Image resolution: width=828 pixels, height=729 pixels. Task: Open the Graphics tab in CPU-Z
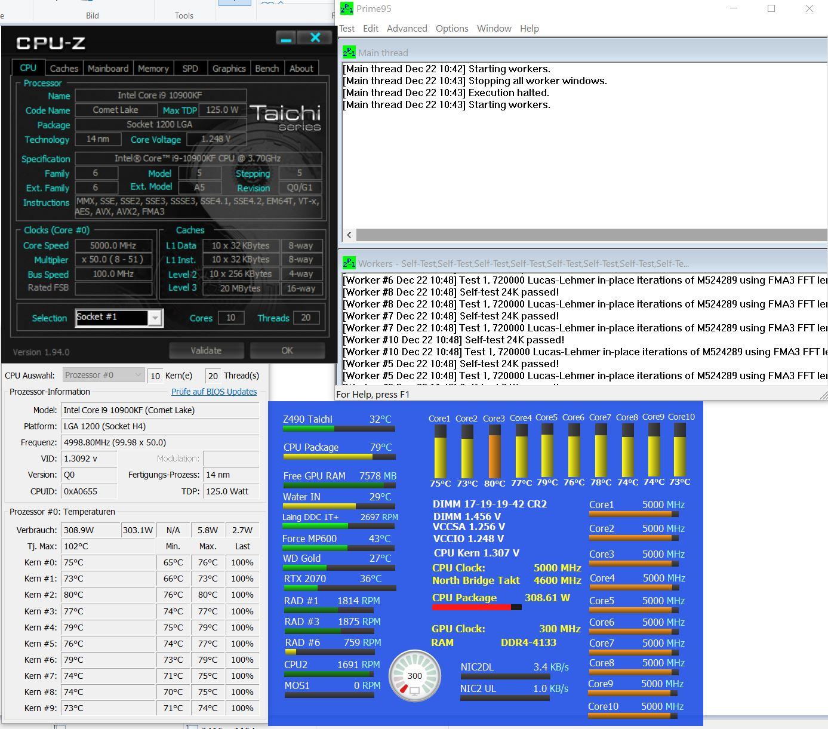[x=229, y=68]
